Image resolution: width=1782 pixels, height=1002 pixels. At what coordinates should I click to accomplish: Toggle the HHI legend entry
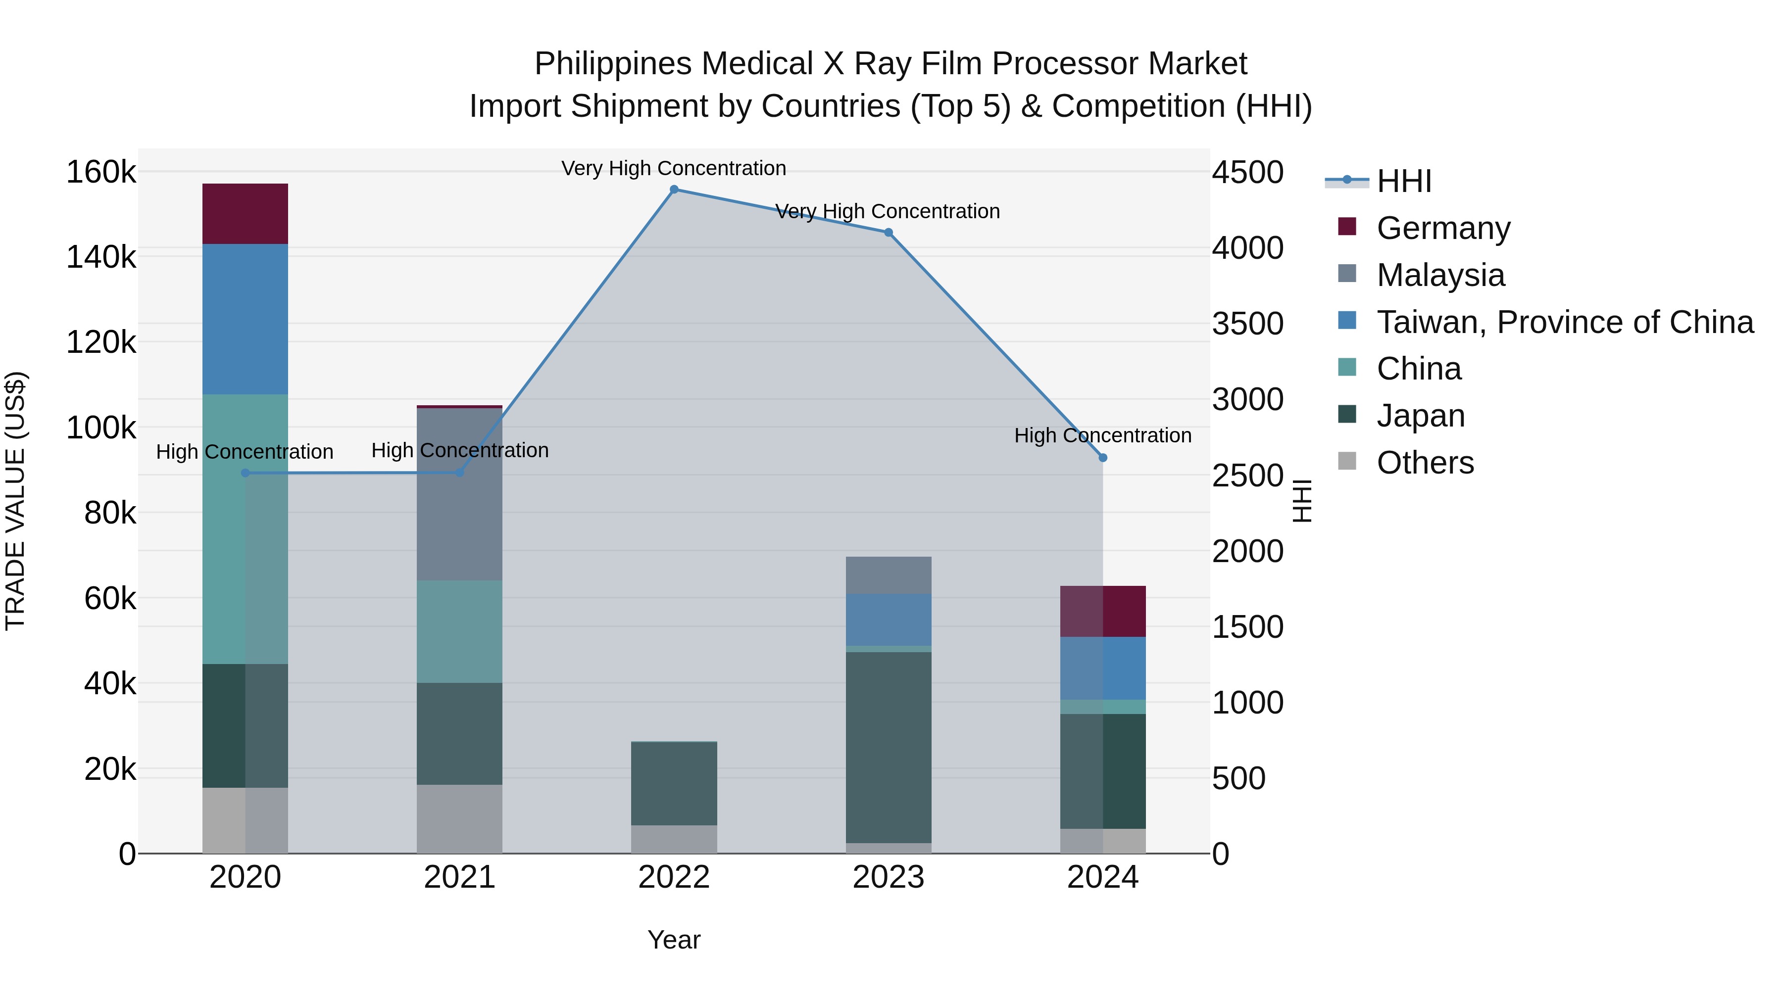click(1378, 181)
